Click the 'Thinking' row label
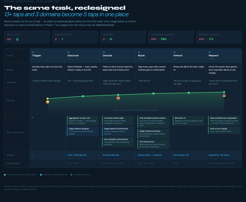The height and width of the screenshot is (202, 246). click(11, 82)
